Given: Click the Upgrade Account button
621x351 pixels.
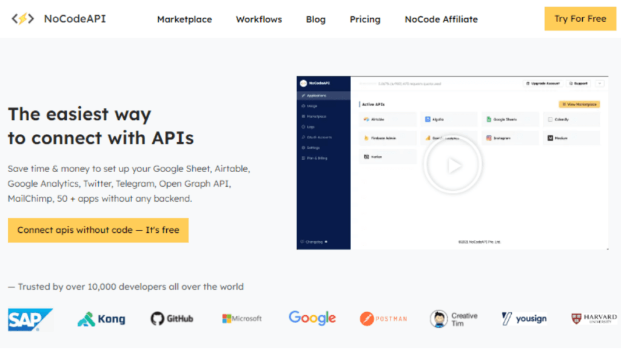Looking at the screenshot, I should coord(543,84).
